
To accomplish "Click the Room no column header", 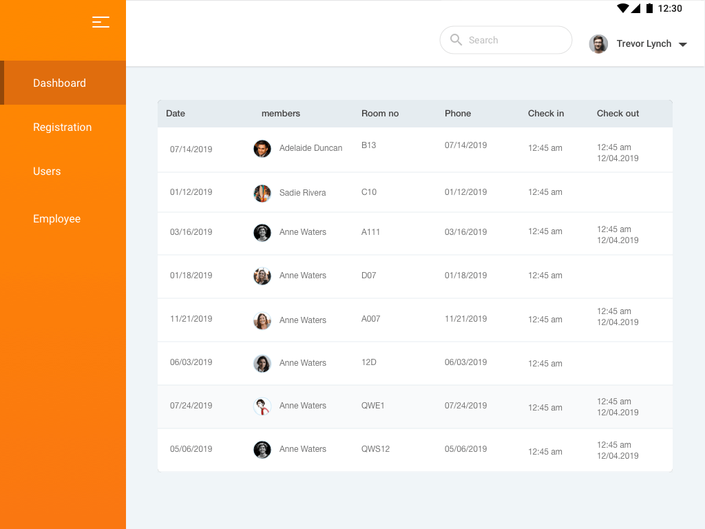I will 380,114.
